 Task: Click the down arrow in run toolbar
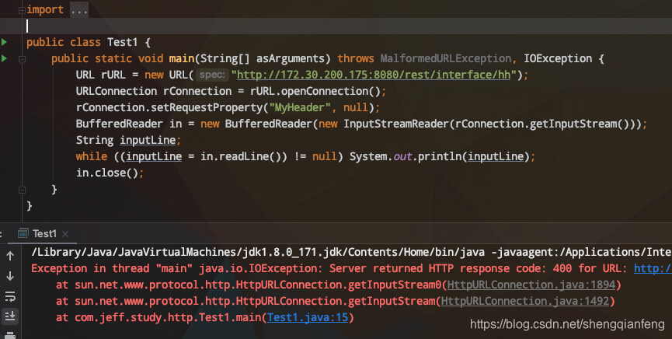[10, 276]
